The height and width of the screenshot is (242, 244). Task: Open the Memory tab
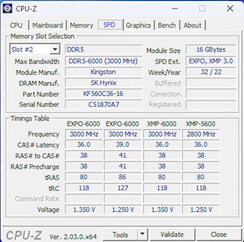pos(82,26)
